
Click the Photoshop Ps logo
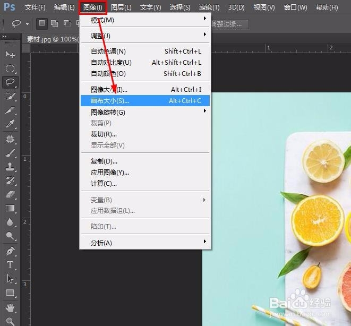(10, 7)
